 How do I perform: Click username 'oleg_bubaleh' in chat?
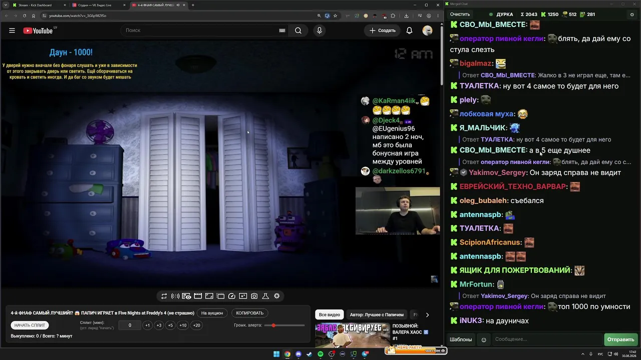483,200
